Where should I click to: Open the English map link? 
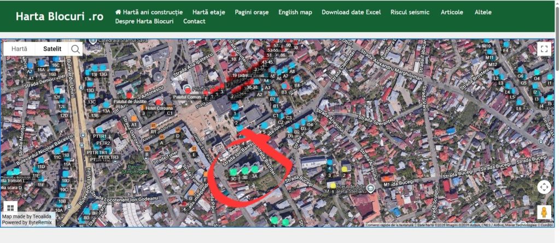(x=295, y=12)
